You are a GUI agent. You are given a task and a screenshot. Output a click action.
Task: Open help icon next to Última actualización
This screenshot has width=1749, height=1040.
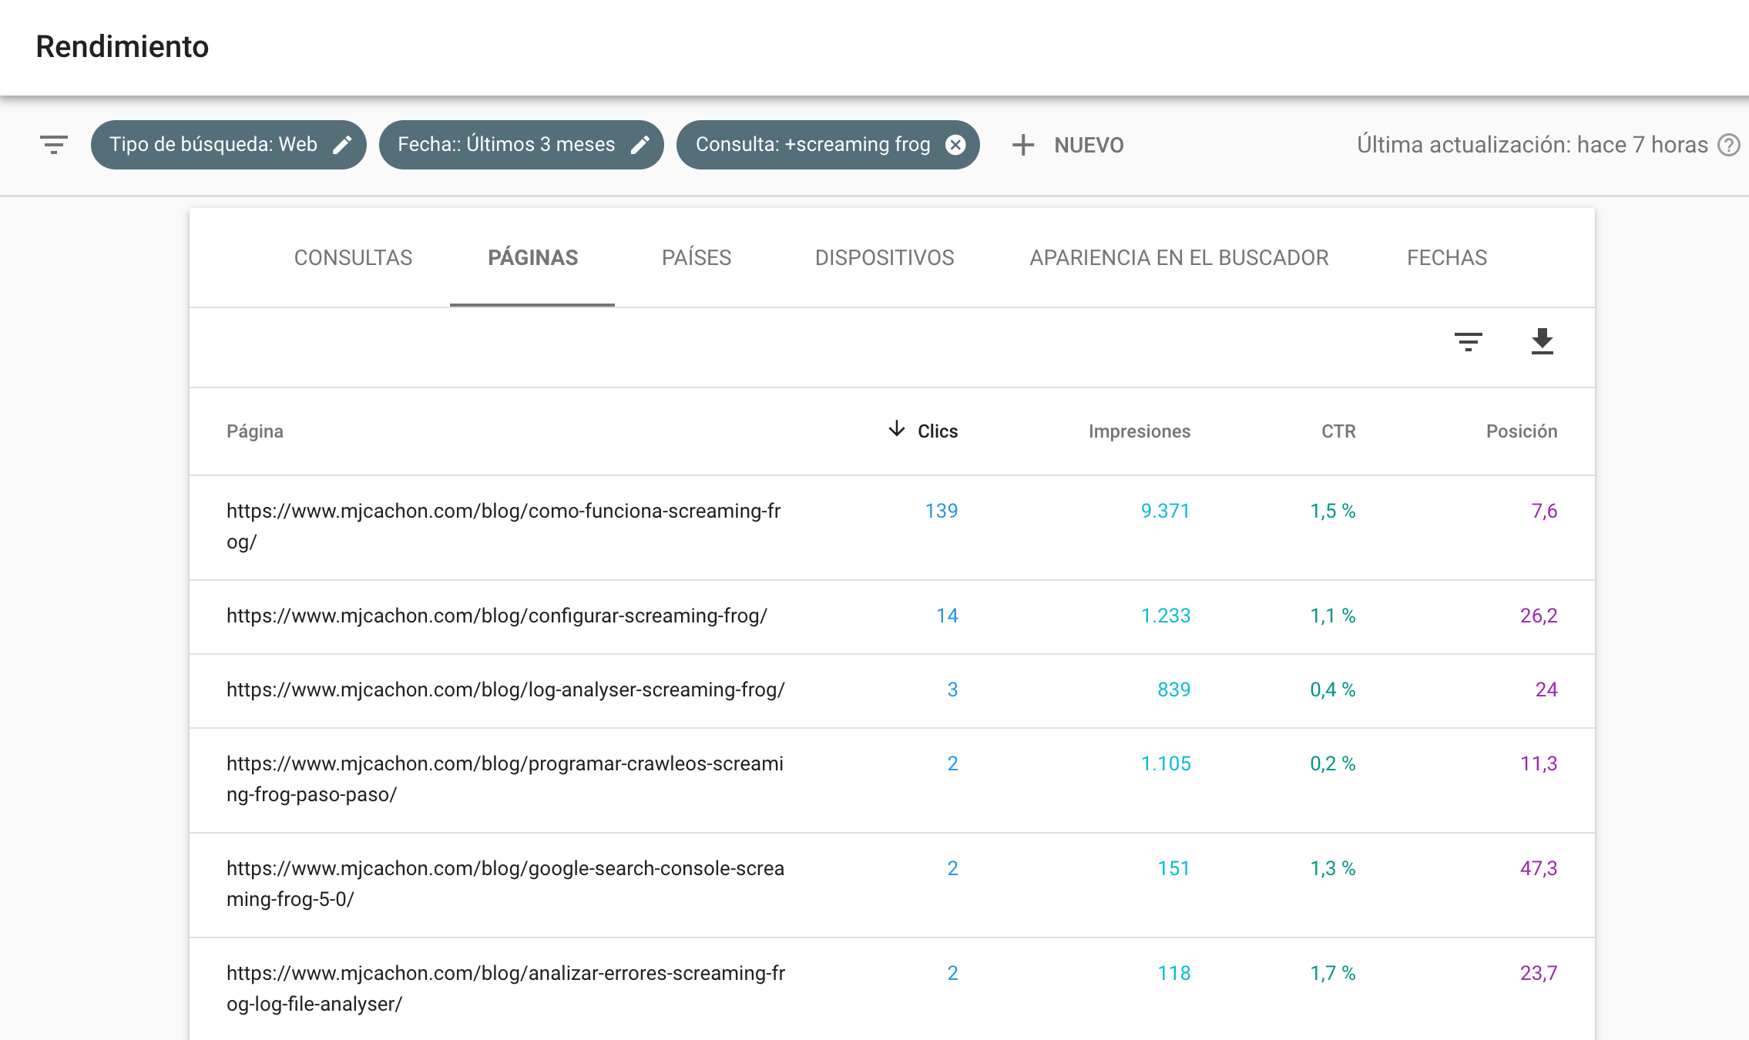pyautogui.click(x=1729, y=145)
